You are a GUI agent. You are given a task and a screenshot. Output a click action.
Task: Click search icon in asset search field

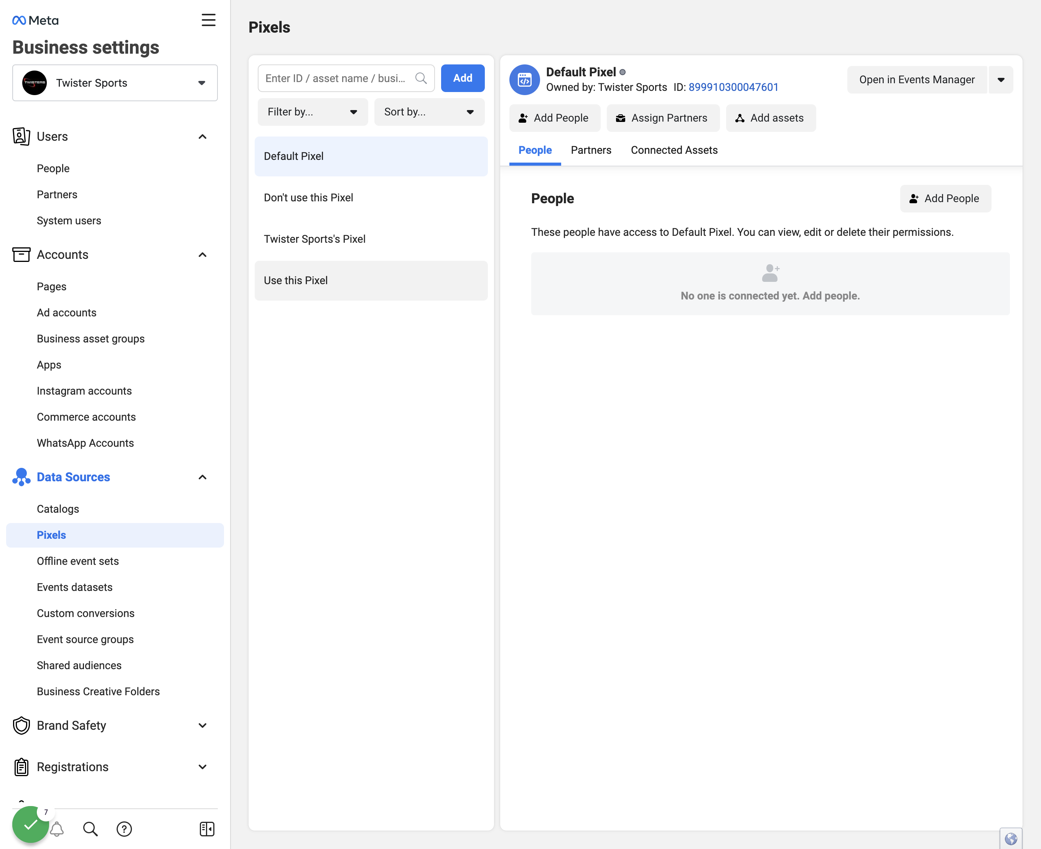click(421, 78)
